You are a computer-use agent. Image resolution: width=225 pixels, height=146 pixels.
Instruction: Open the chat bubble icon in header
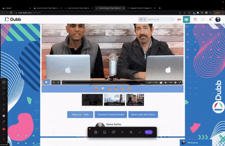click(x=202, y=20)
